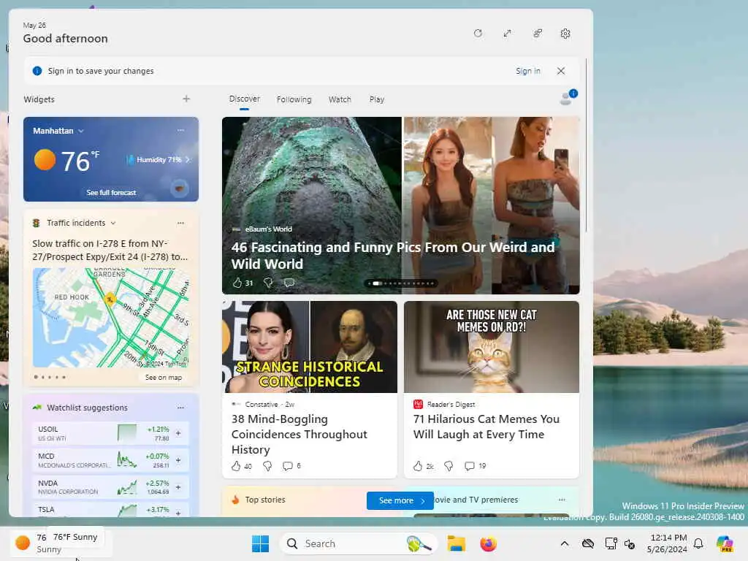Open the Play tab
The image size is (748, 561).
[x=376, y=99]
